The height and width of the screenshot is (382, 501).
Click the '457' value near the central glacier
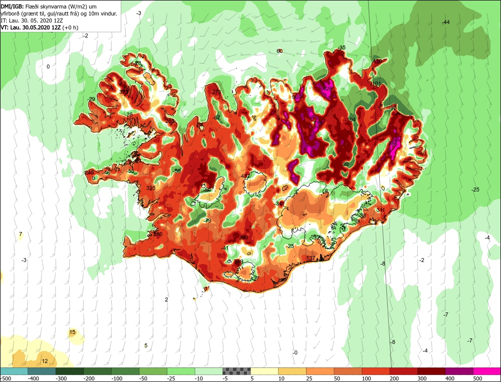point(245,176)
